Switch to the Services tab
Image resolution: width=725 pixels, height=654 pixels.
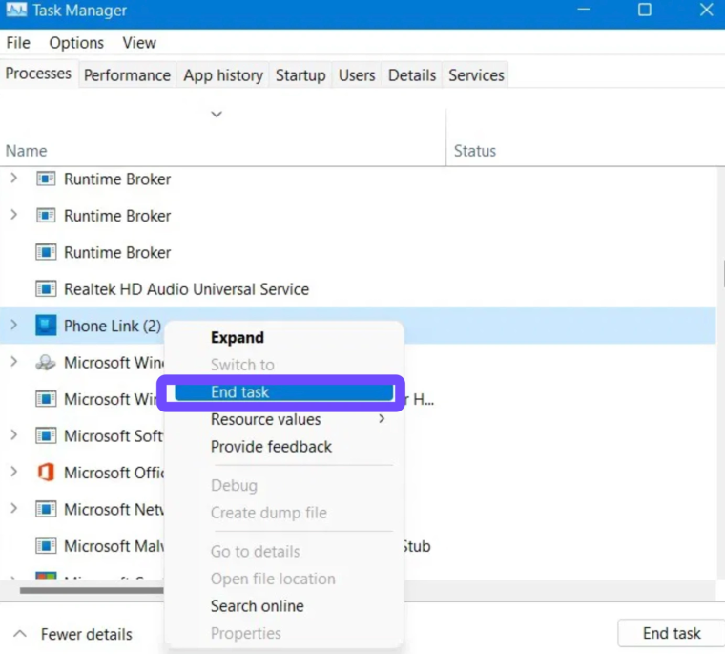(x=476, y=75)
